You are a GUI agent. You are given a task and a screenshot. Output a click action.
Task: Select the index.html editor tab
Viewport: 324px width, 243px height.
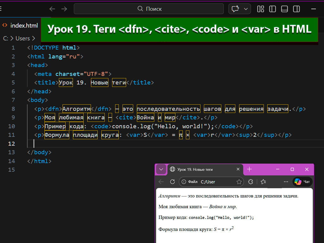pyautogui.click(x=24, y=25)
